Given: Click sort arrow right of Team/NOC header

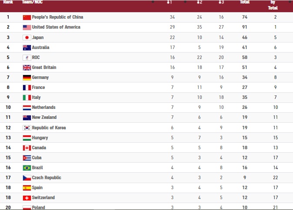Looking at the screenshot, I should (153, 2).
